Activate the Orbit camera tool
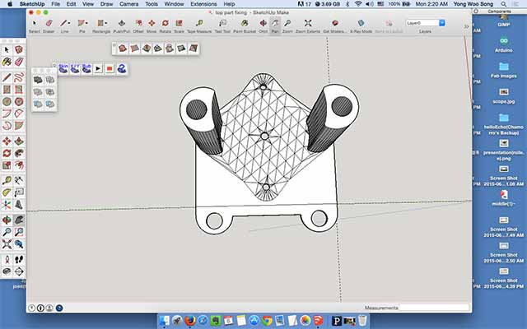Viewport: 527px width, 329px height. (263, 25)
